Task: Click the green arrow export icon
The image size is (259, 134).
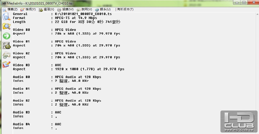Action: [x=6, y=36]
